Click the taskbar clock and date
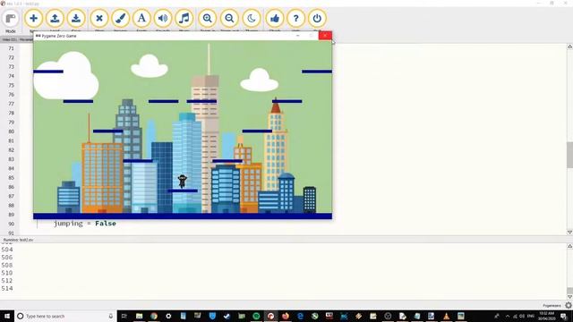 pos(547,316)
